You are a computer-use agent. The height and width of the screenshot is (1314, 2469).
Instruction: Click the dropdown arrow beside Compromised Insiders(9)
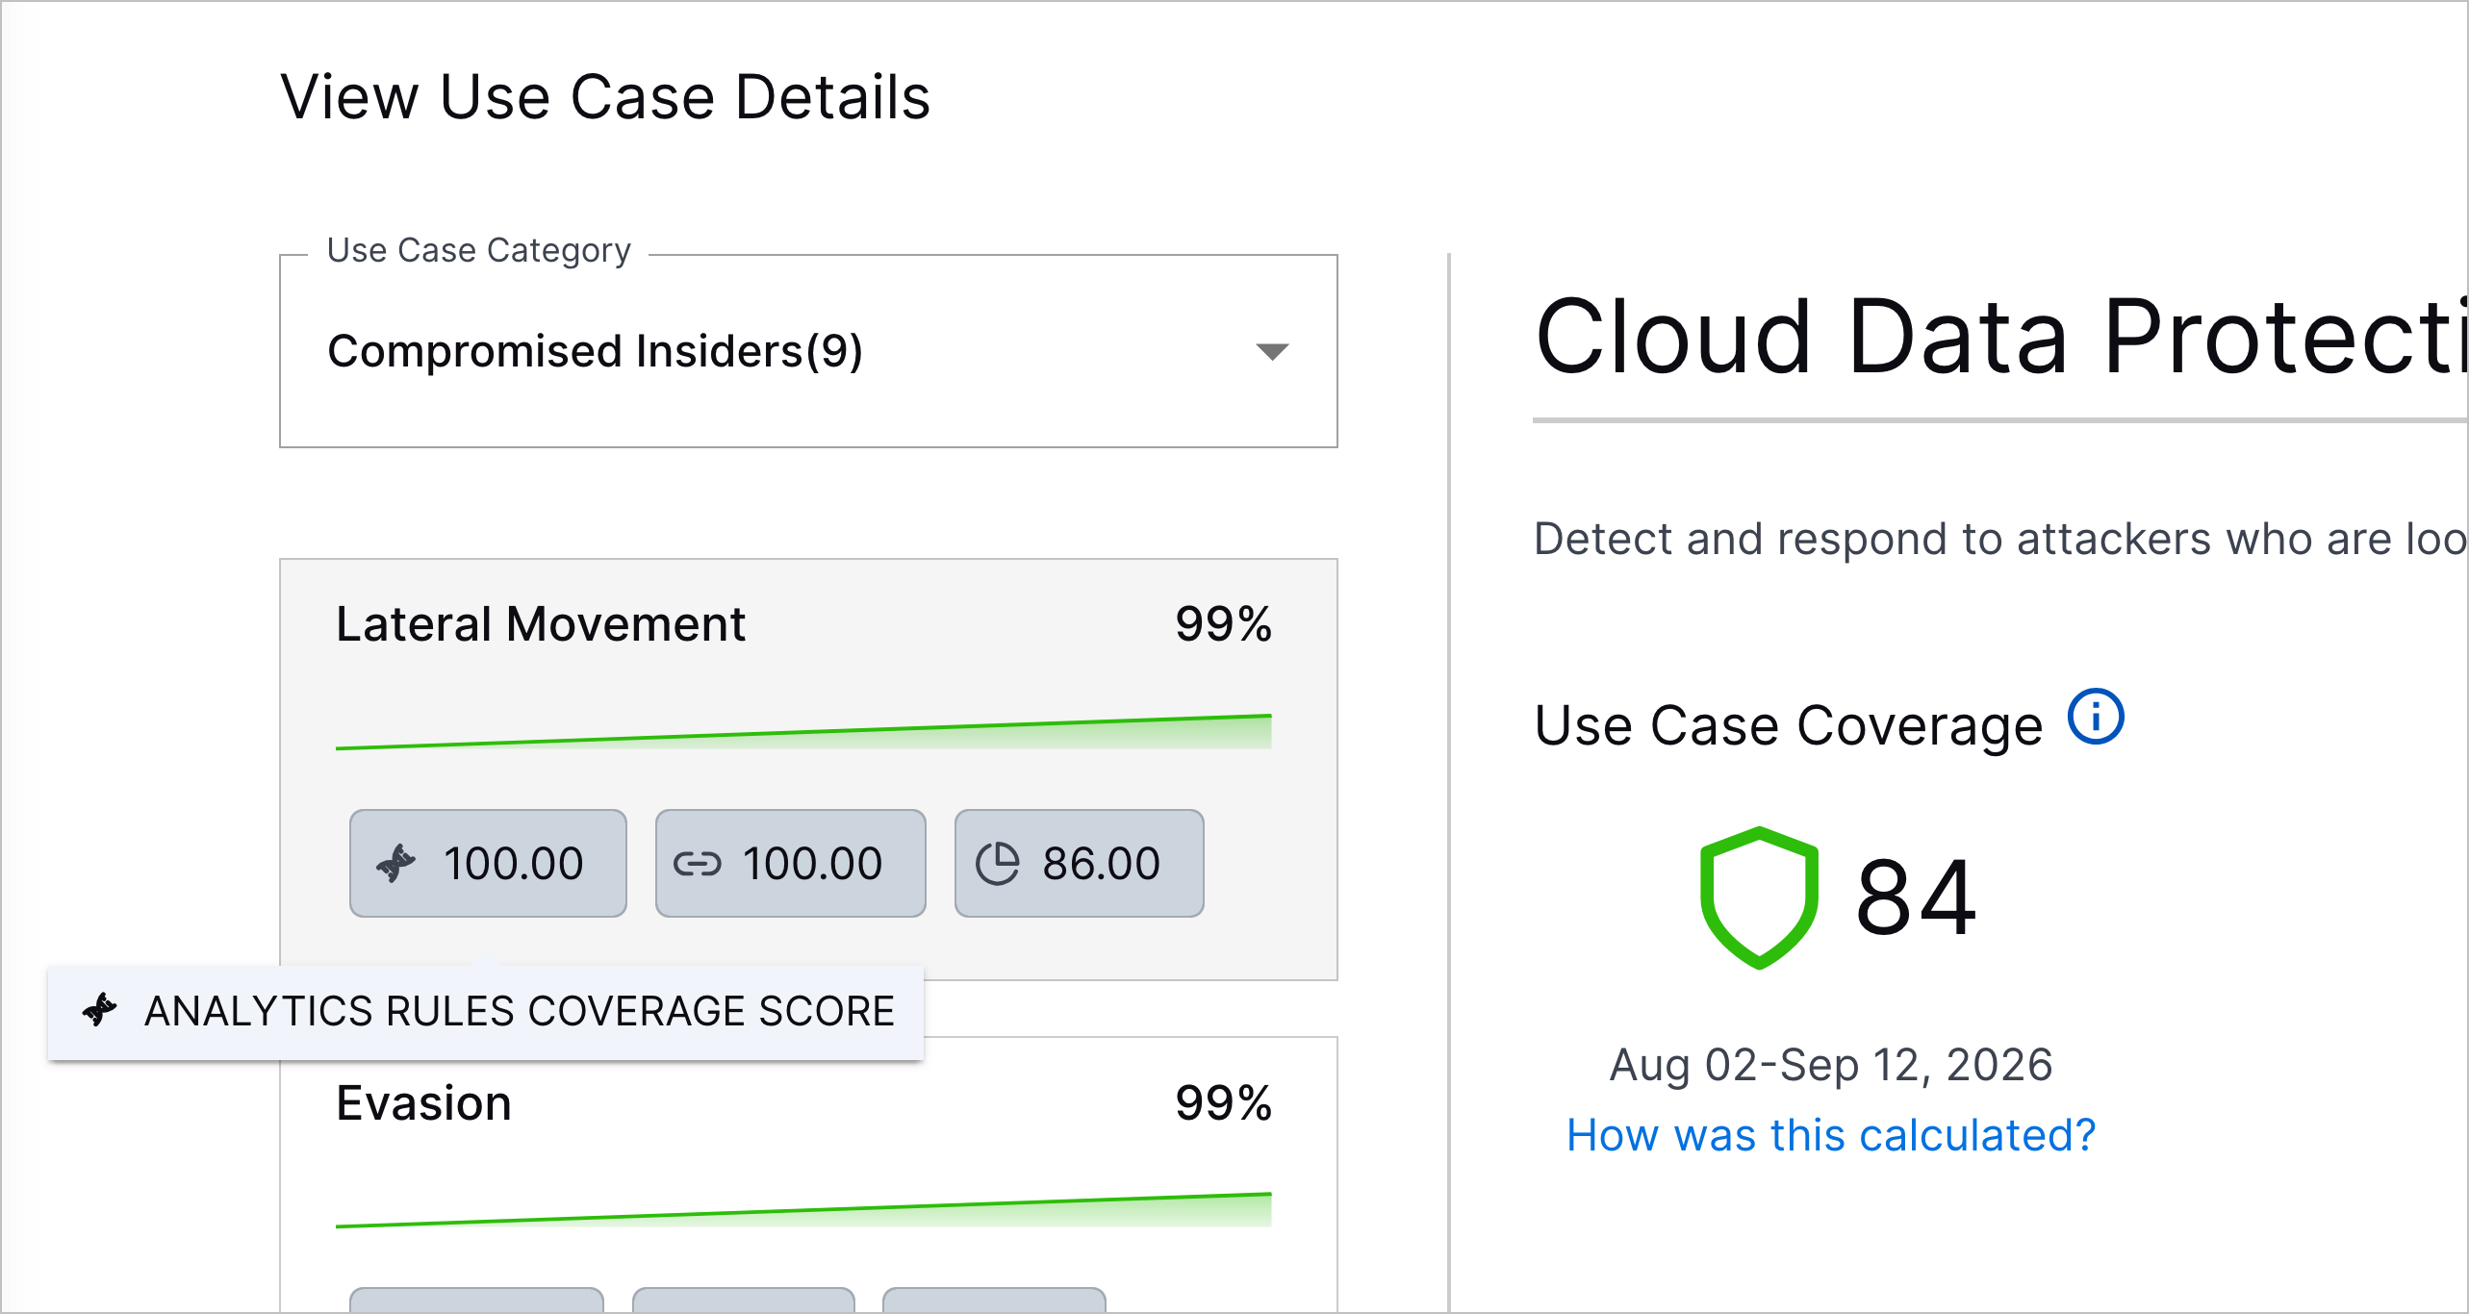(1272, 352)
